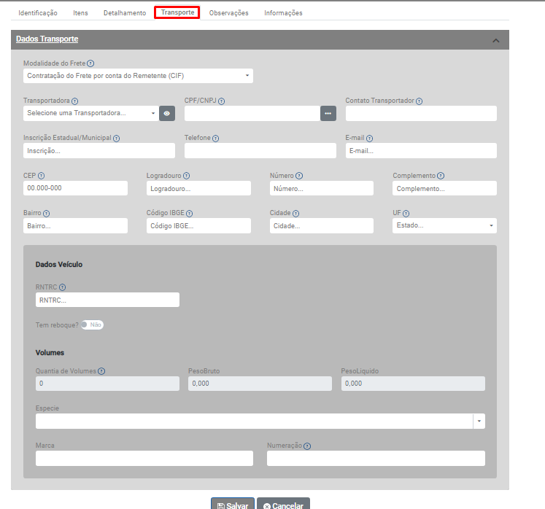Focus the E-mail text field
The image size is (545, 509).
coord(420,150)
